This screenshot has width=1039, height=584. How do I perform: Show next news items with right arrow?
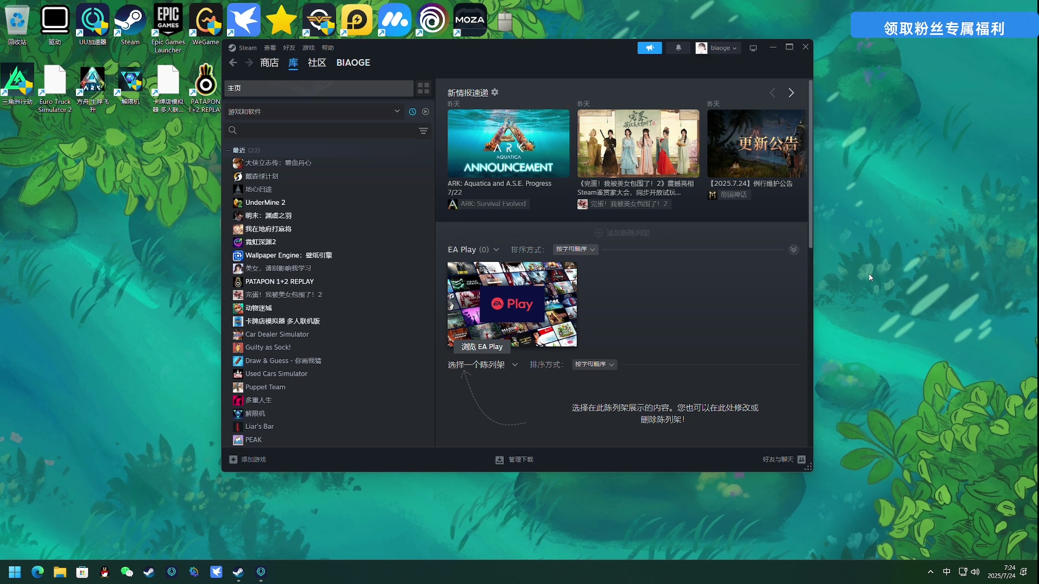coord(791,93)
